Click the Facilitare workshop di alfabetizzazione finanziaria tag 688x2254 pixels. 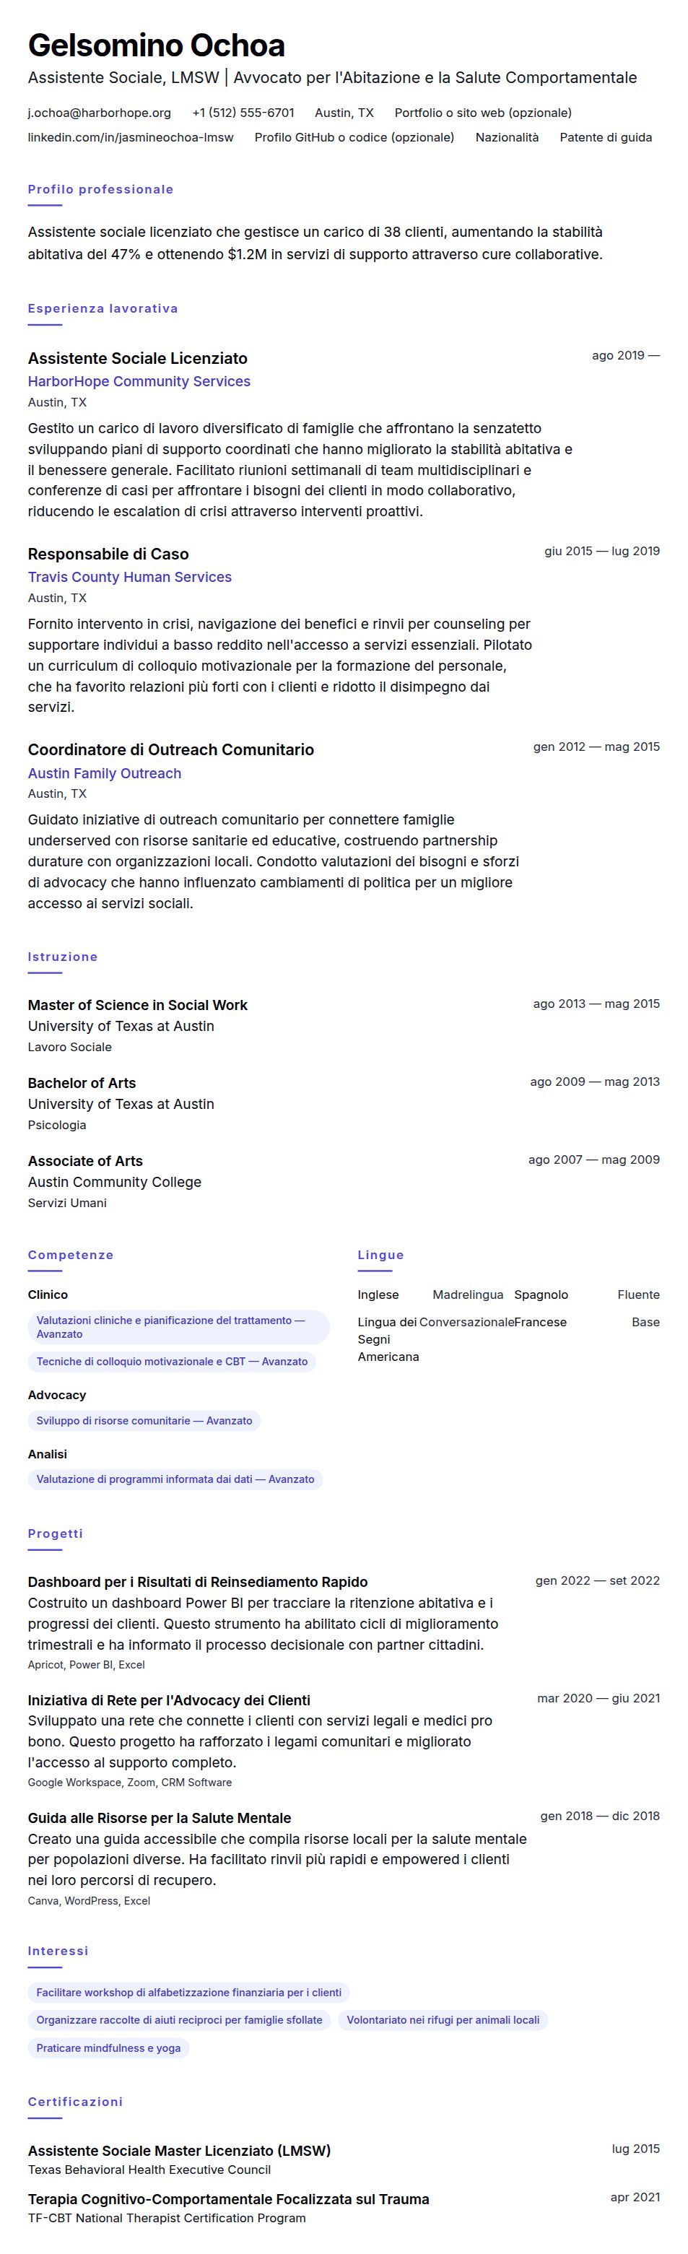(x=189, y=1993)
